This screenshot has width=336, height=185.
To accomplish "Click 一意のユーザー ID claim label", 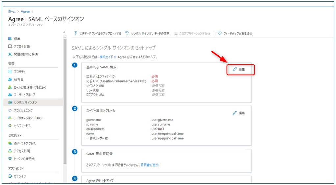I will (x=97, y=138).
